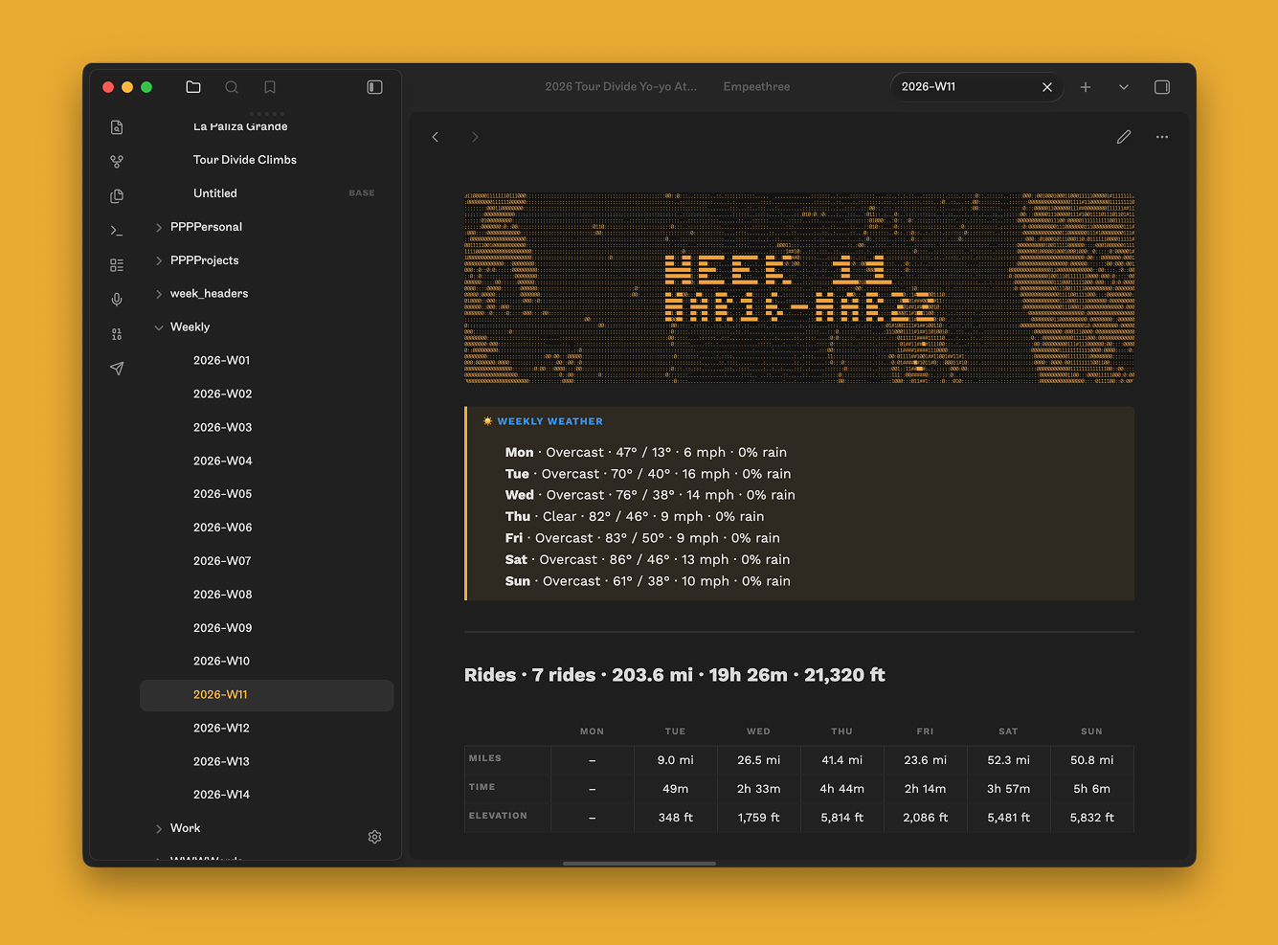Open the file explorer folder icon

(x=193, y=87)
